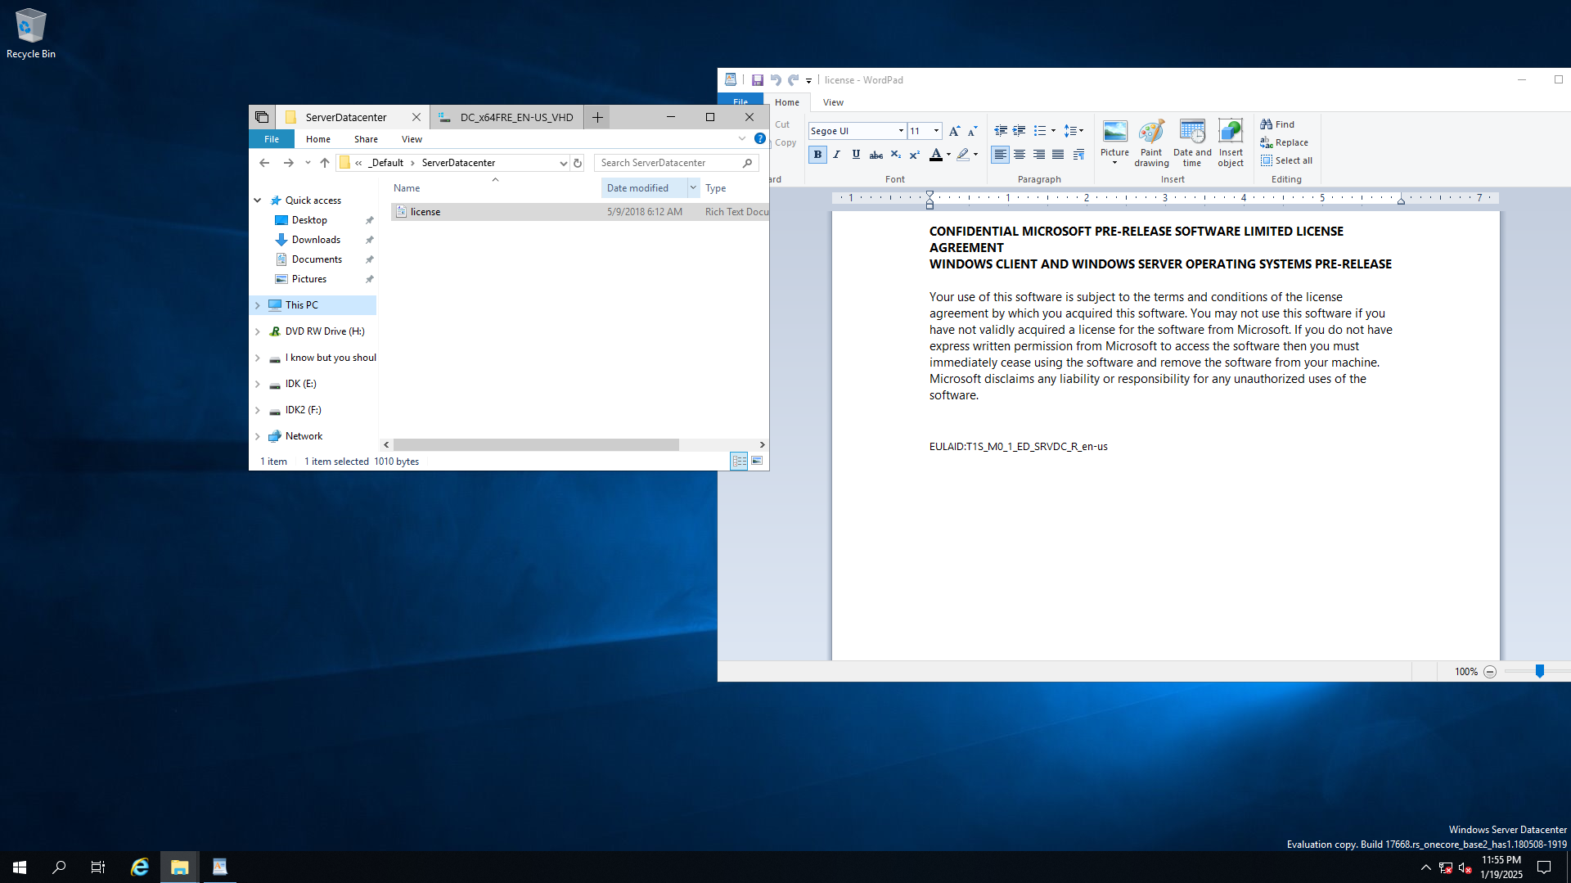
Task: Open bullet list style dropdown
Action: tap(1053, 131)
